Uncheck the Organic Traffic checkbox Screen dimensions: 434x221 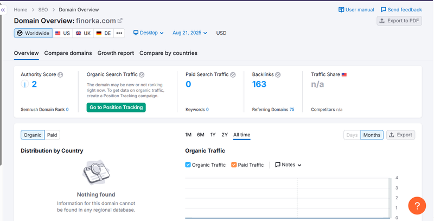tap(188, 165)
